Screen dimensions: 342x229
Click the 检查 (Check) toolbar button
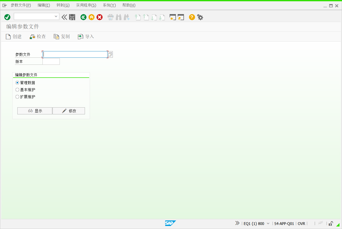click(x=38, y=37)
